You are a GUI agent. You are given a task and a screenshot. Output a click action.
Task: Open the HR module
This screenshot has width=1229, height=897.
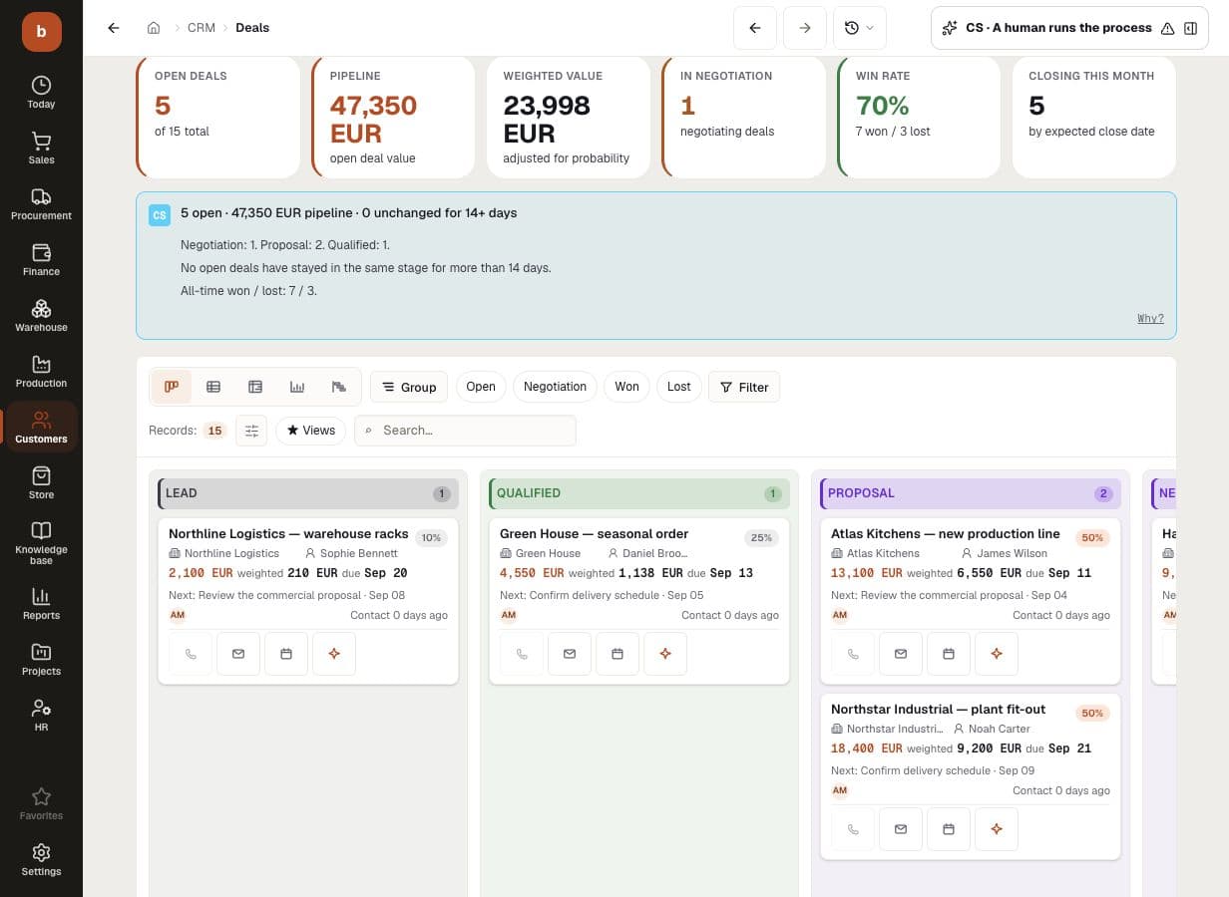point(41,716)
